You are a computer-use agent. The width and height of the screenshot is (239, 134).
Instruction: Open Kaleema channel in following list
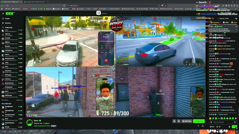pos(12,80)
